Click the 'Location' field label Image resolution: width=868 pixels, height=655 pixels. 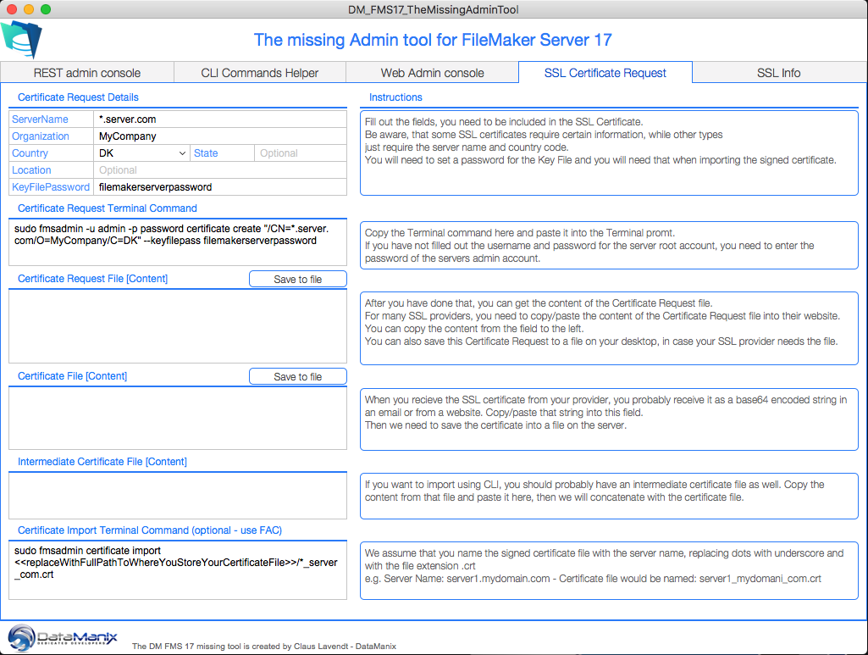pyautogui.click(x=31, y=170)
